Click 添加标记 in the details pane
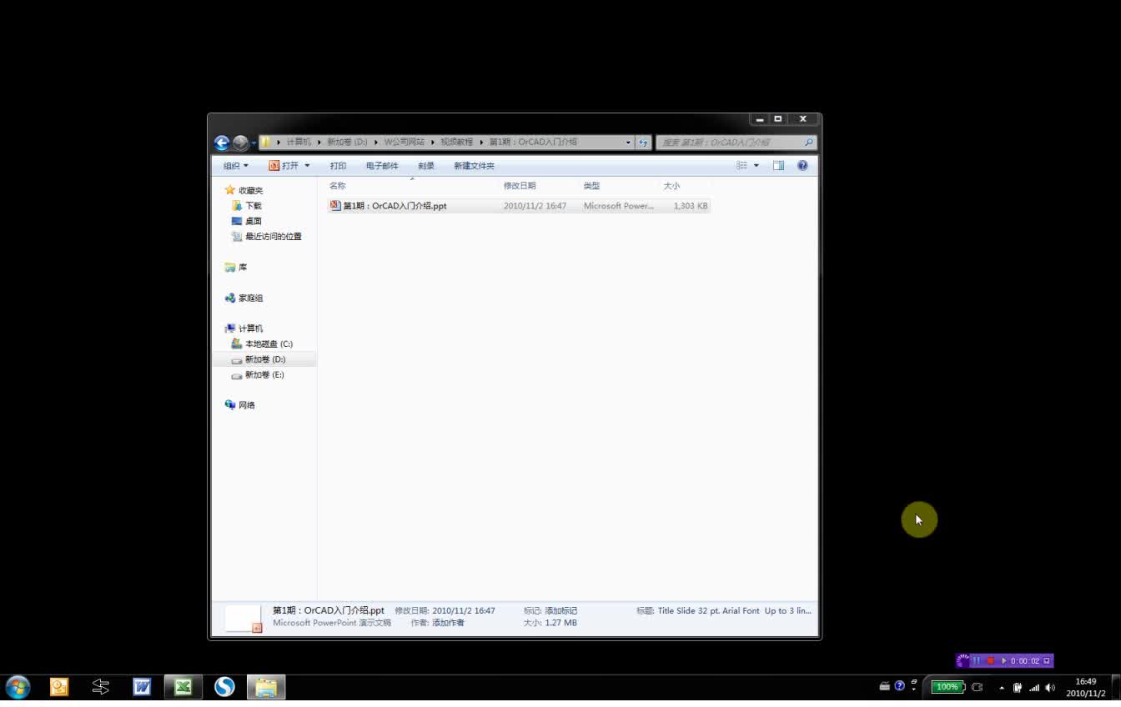 [x=561, y=611]
